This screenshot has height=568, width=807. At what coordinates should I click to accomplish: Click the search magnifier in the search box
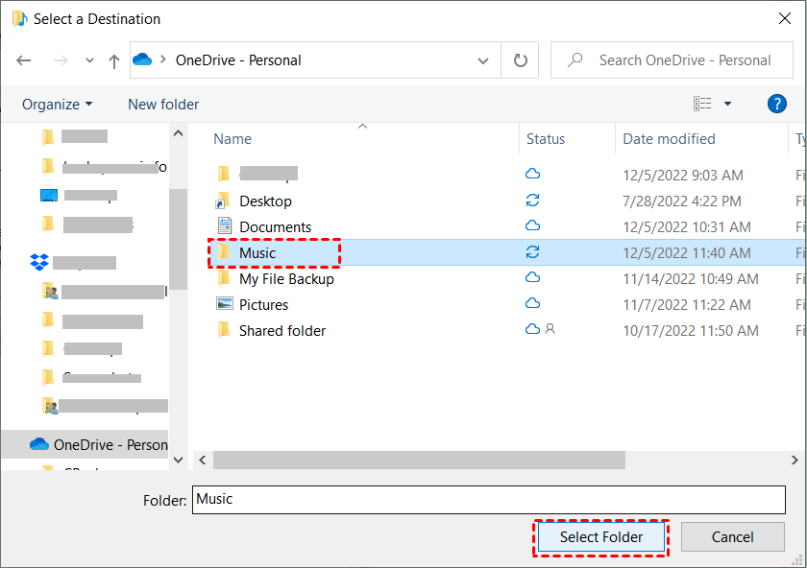coord(574,59)
